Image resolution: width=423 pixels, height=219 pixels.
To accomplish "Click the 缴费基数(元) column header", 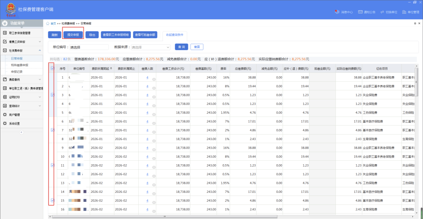I will (x=203, y=68).
